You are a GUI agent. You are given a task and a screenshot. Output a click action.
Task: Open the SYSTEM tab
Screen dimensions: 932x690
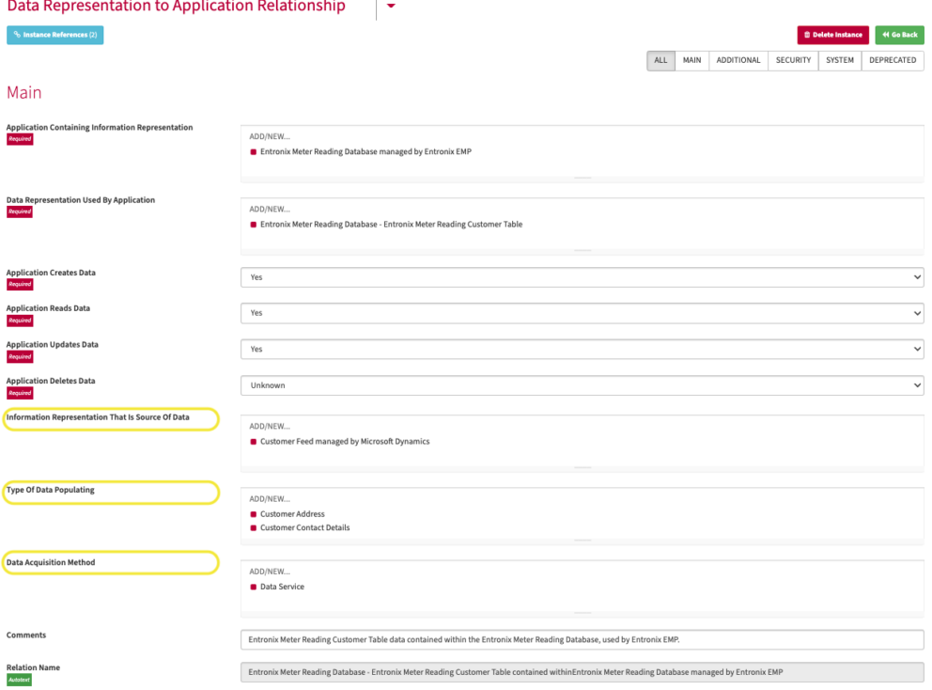[840, 60]
